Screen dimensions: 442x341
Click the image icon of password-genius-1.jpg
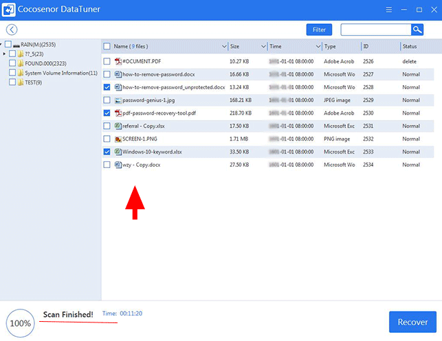(118, 100)
